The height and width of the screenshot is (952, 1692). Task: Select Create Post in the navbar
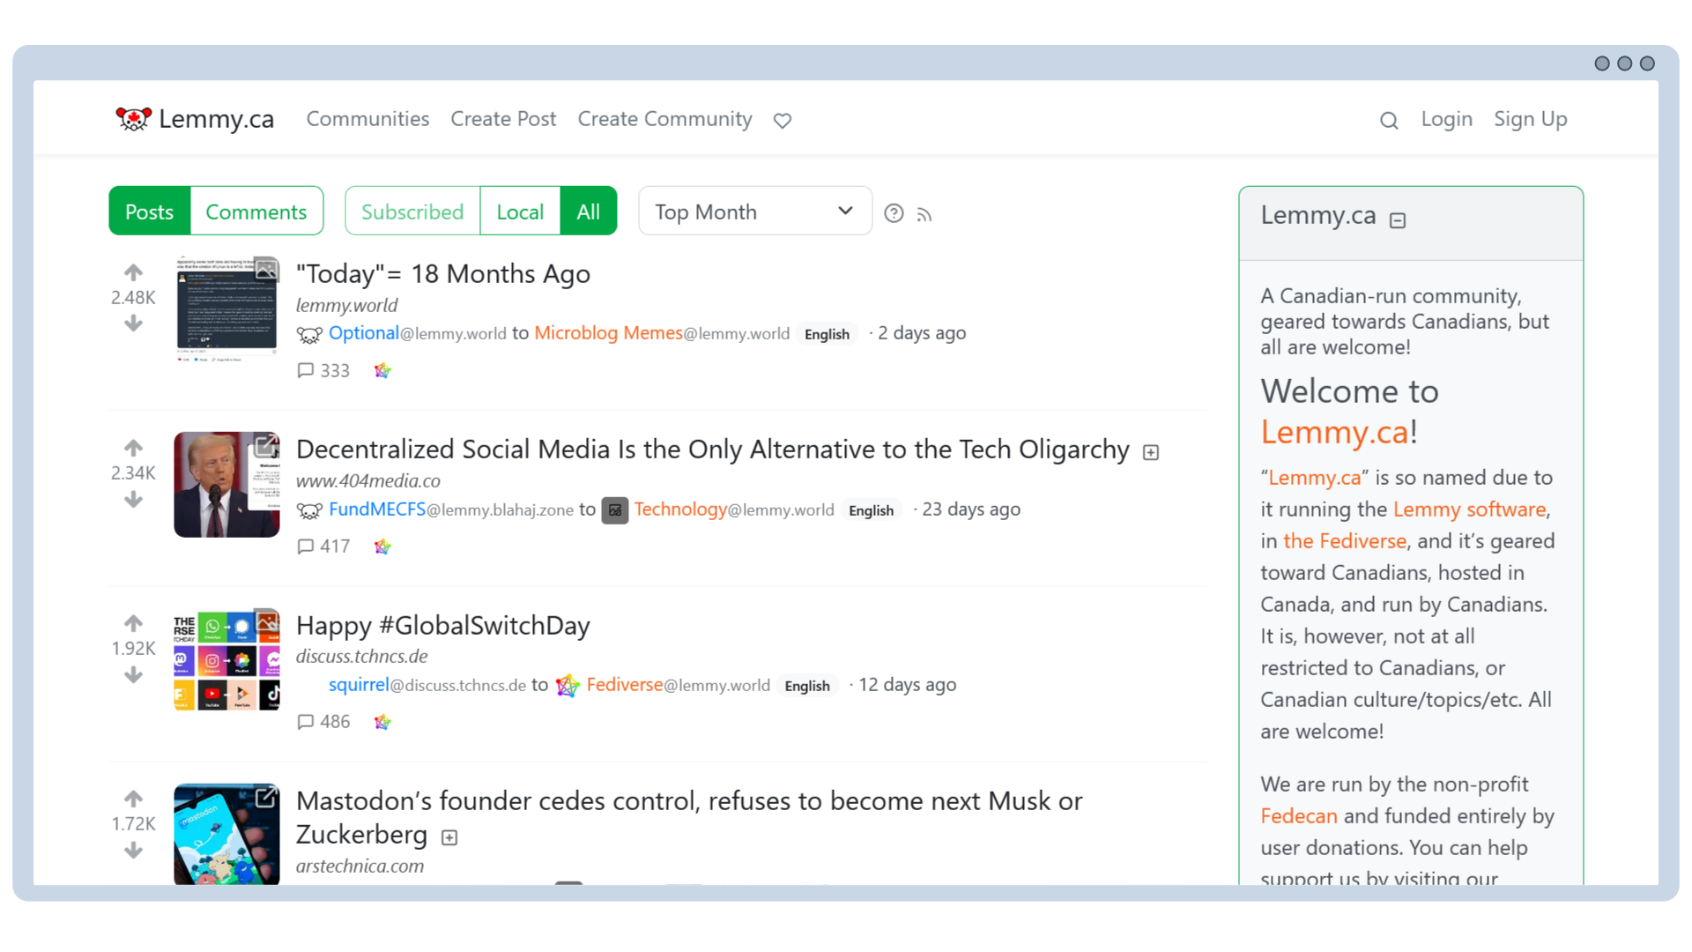[503, 119]
